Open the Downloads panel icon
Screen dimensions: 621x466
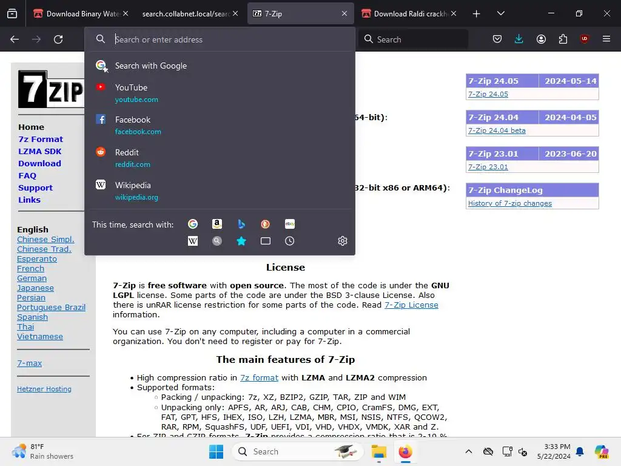pos(519,39)
